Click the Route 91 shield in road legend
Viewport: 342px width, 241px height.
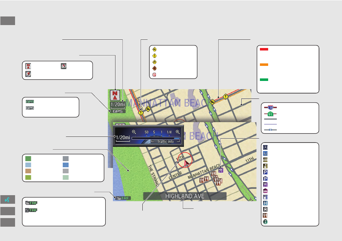tap(270, 114)
